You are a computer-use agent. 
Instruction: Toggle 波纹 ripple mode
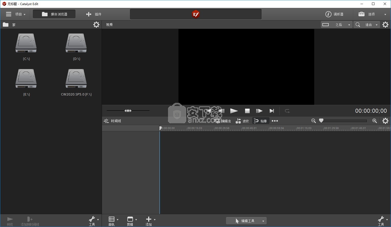[242, 121]
